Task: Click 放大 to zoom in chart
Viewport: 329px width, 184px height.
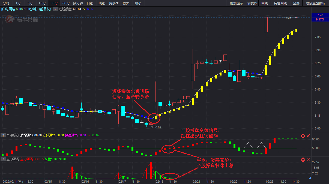Action: click(126, 3)
